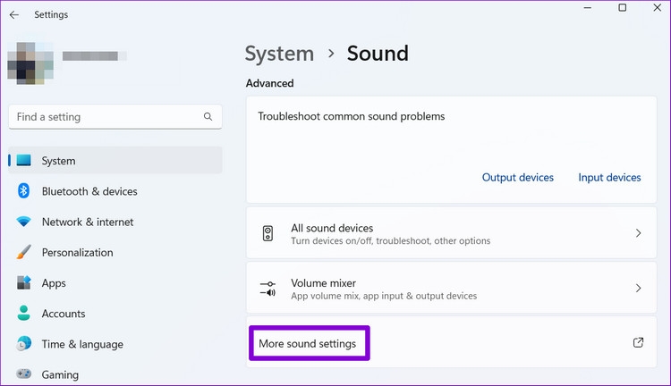
Task: Expand All sound devices chevron
Action: pyautogui.click(x=638, y=233)
